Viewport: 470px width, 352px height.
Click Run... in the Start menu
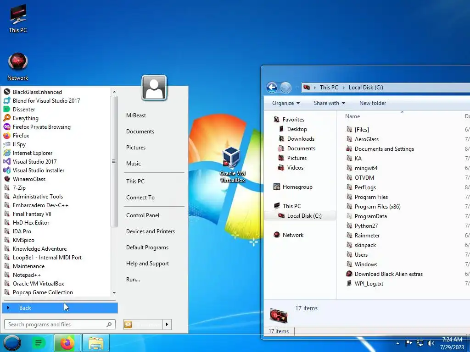click(133, 280)
